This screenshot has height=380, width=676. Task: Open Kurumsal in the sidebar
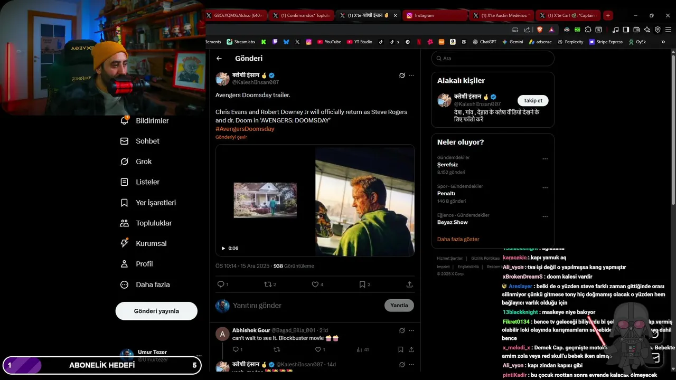(x=144, y=243)
